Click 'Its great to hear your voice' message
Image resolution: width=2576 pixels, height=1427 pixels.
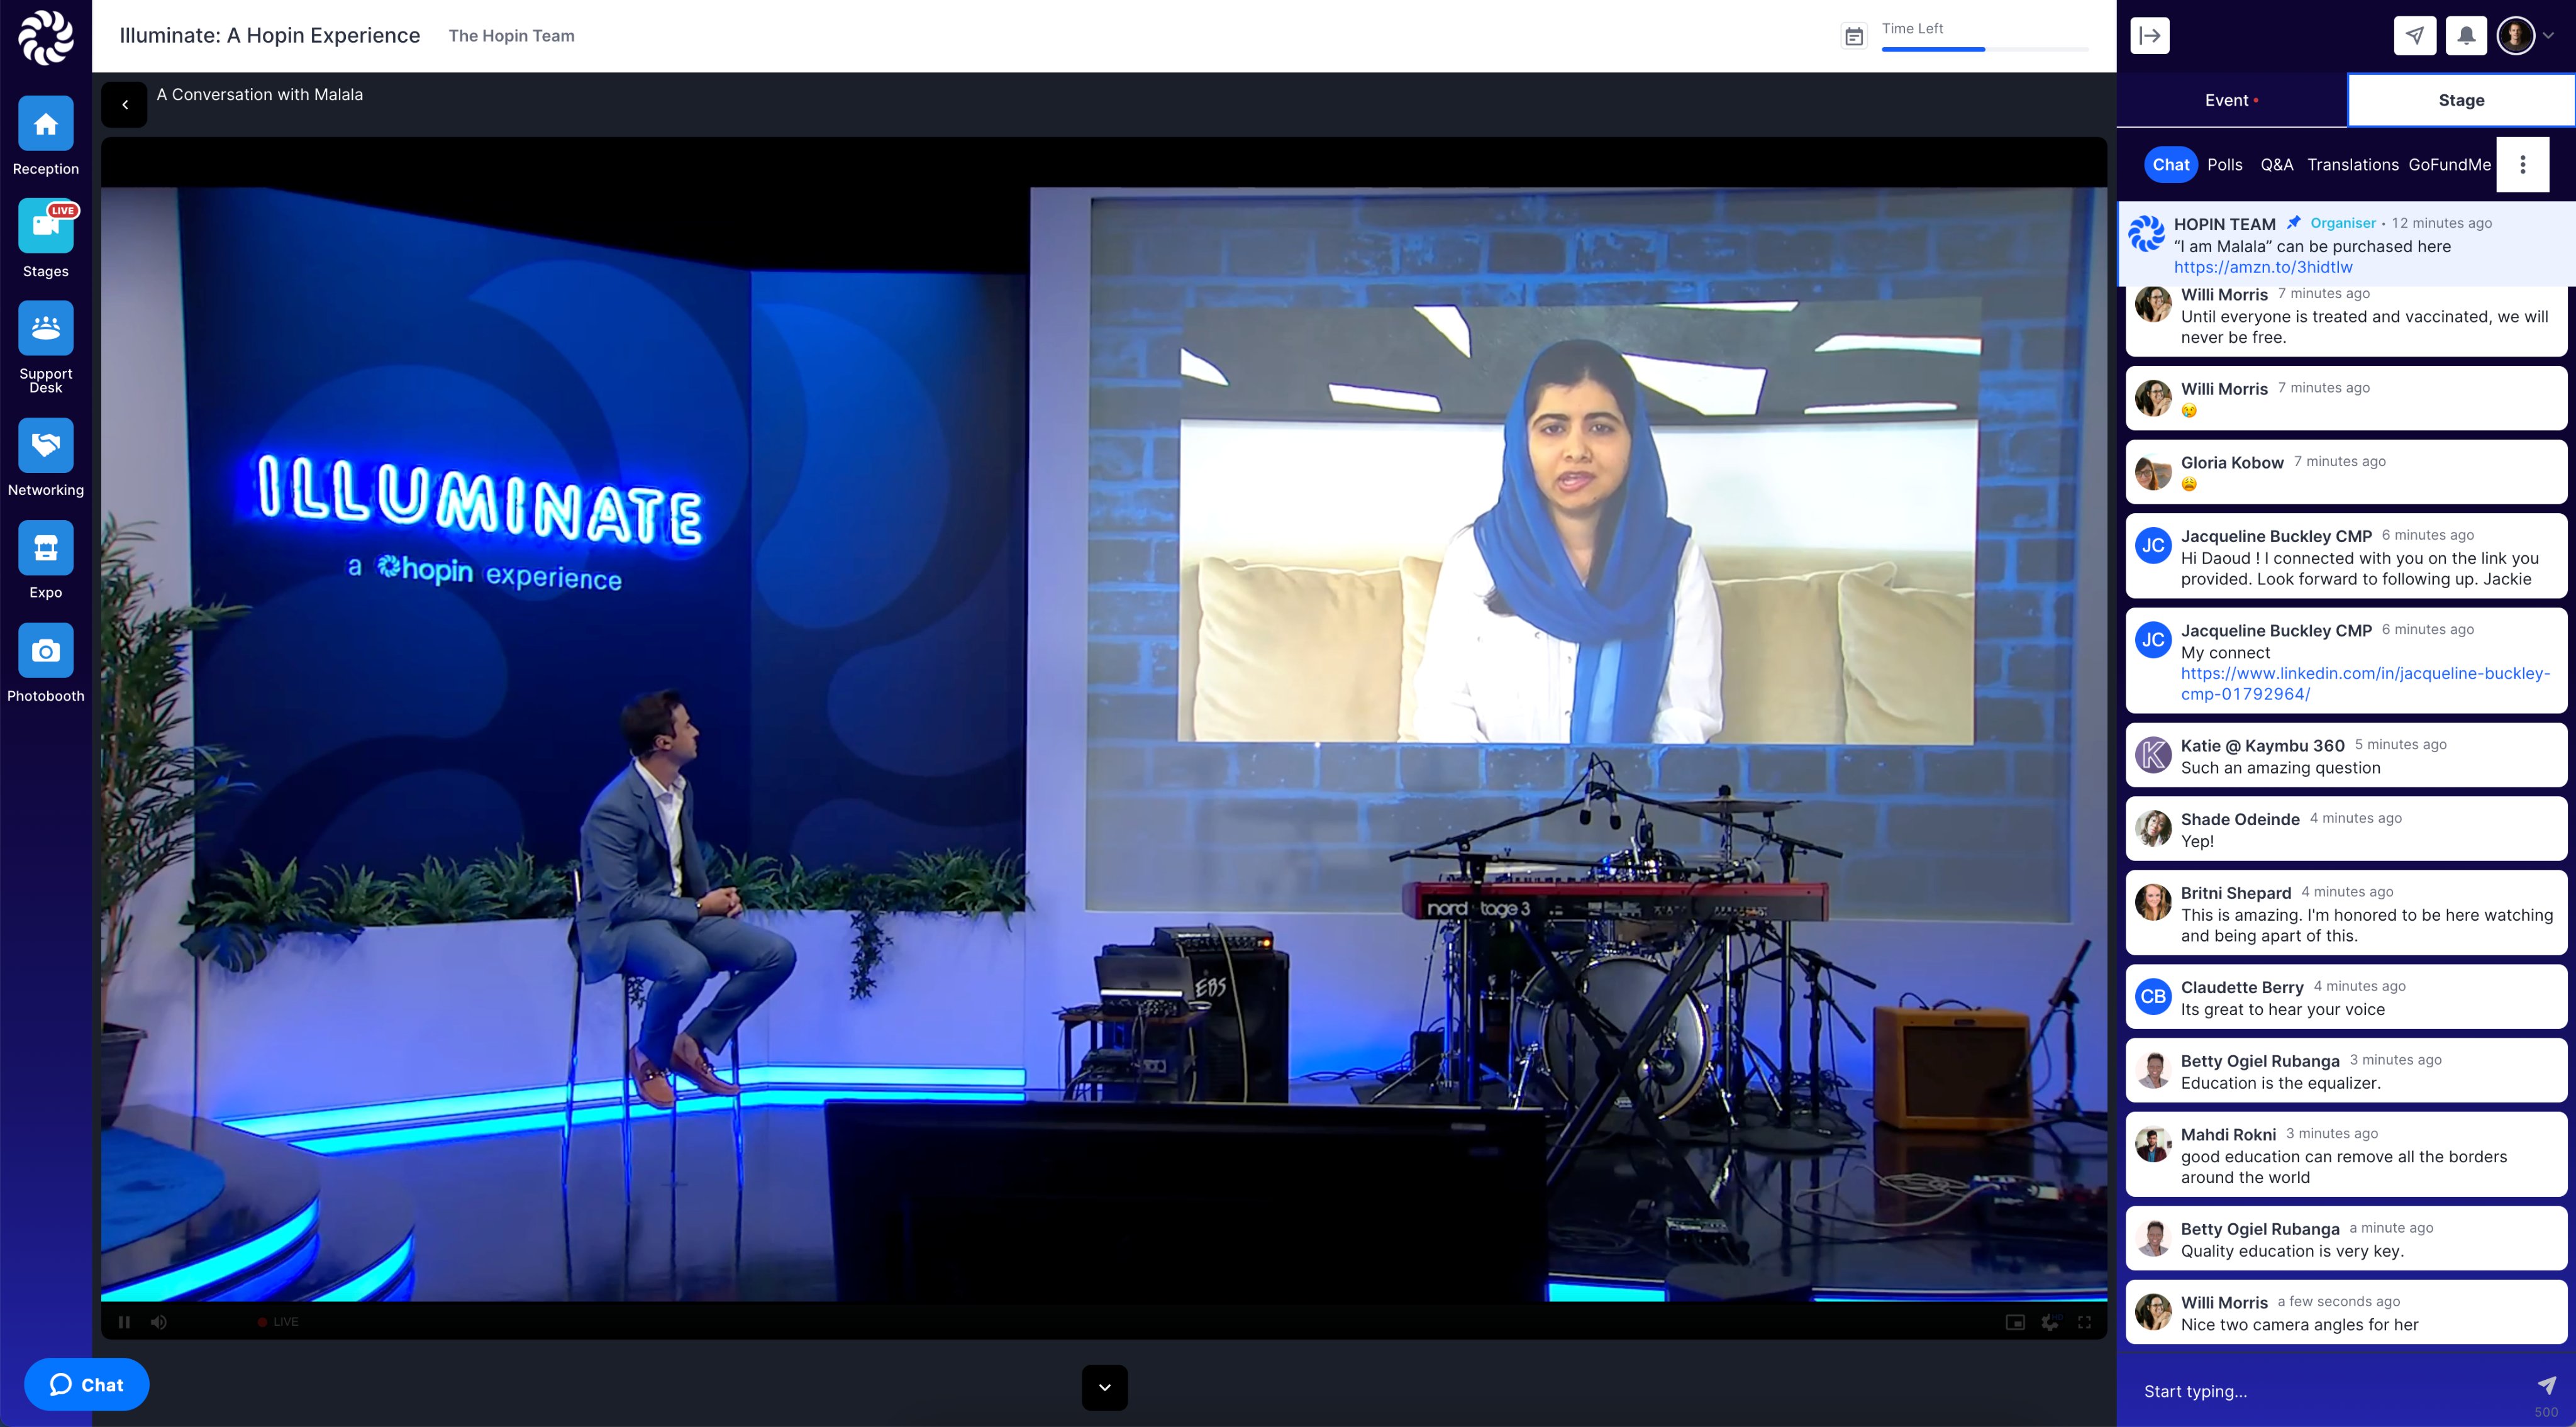point(2282,1009)
